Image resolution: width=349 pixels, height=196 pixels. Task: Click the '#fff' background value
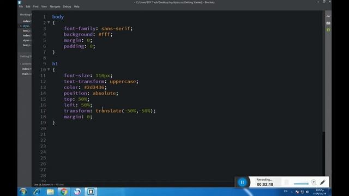(x=104, y=34)
